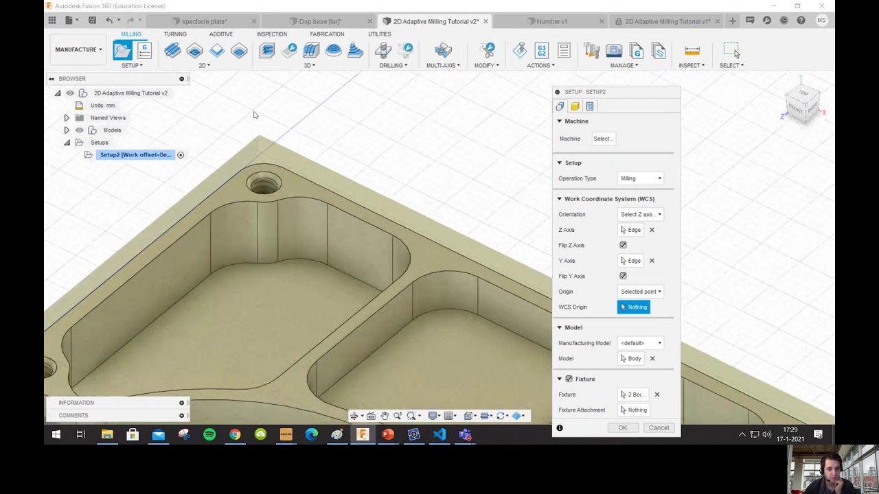Expand the Models tree node
The image size is (879, 494).
(67, 130)
